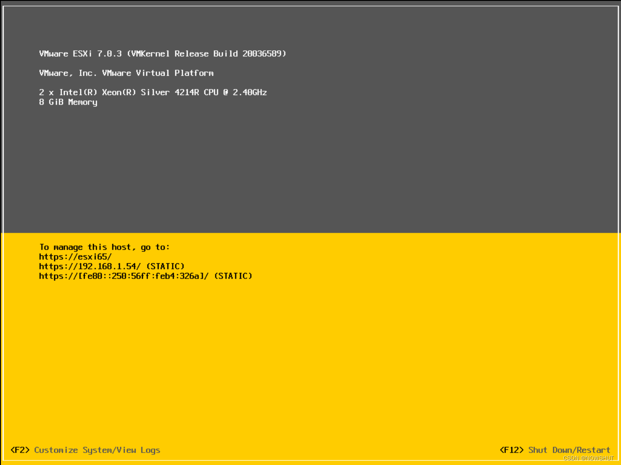Select the VMware Virtual Platform text line

click(126, 73)
